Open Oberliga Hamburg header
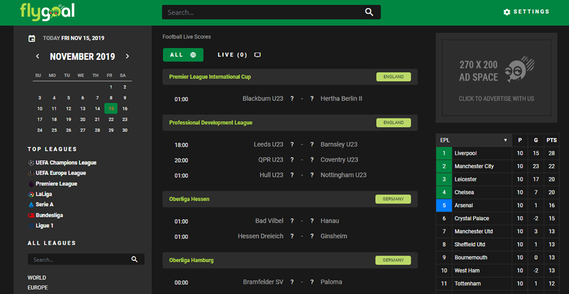 (x=290, y=260)
